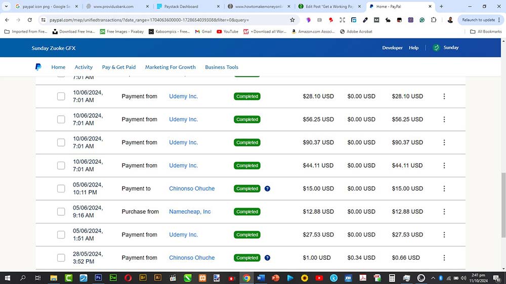Image resolution: width=506 pixels, height=284 pixels.
Task: Click the Relaunch to update button
Action: tap(480, 20)
